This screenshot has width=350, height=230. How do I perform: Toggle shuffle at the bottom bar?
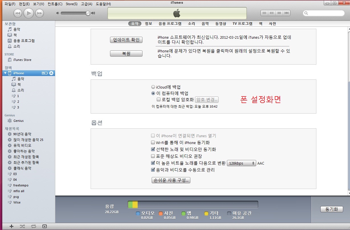click(x=23, y=226)
